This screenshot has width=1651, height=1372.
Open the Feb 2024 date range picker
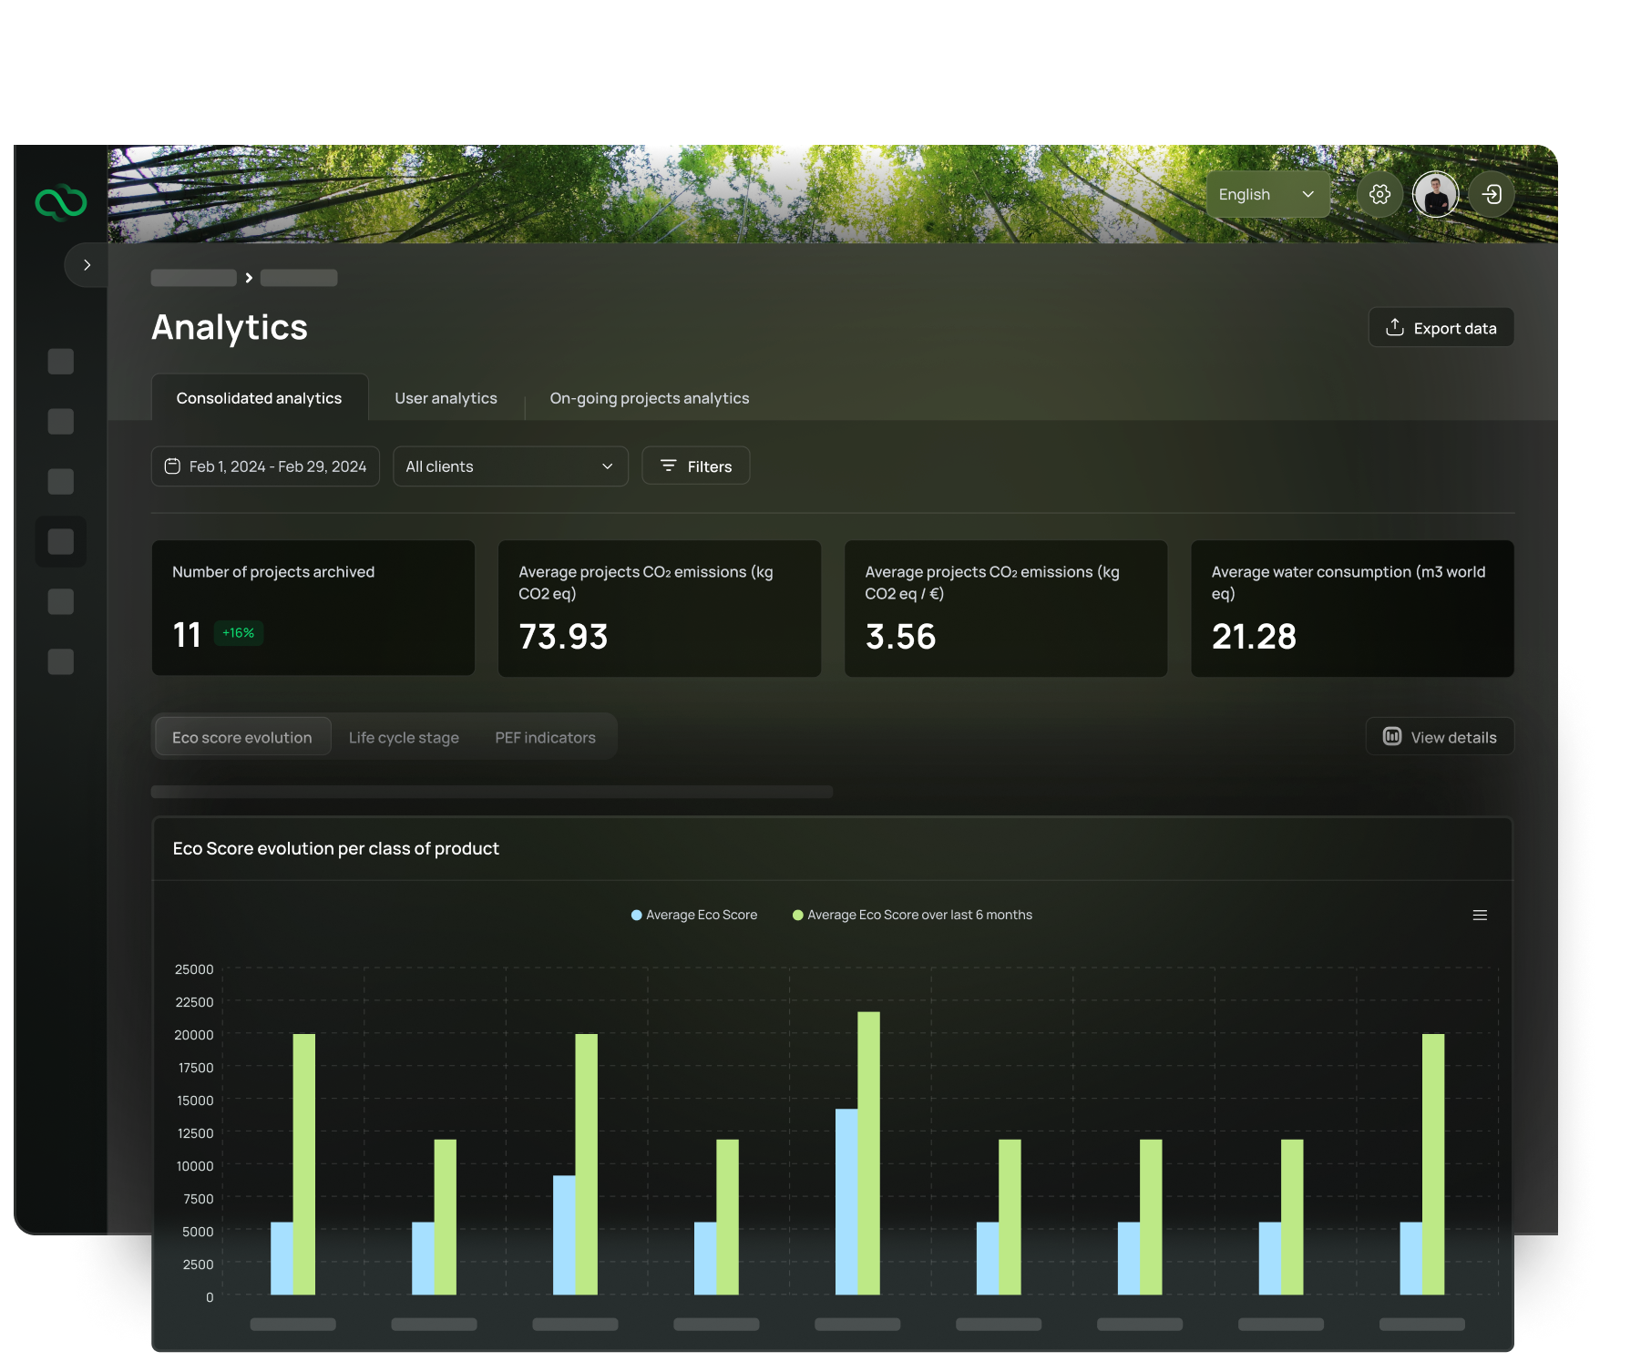click(265, 466)
